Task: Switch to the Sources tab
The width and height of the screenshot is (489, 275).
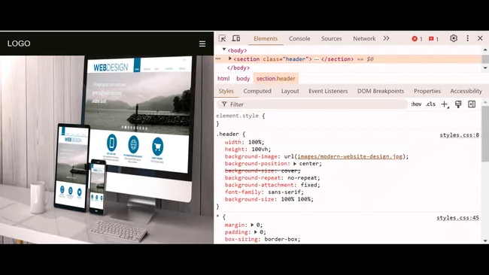Action: [332, 38]
